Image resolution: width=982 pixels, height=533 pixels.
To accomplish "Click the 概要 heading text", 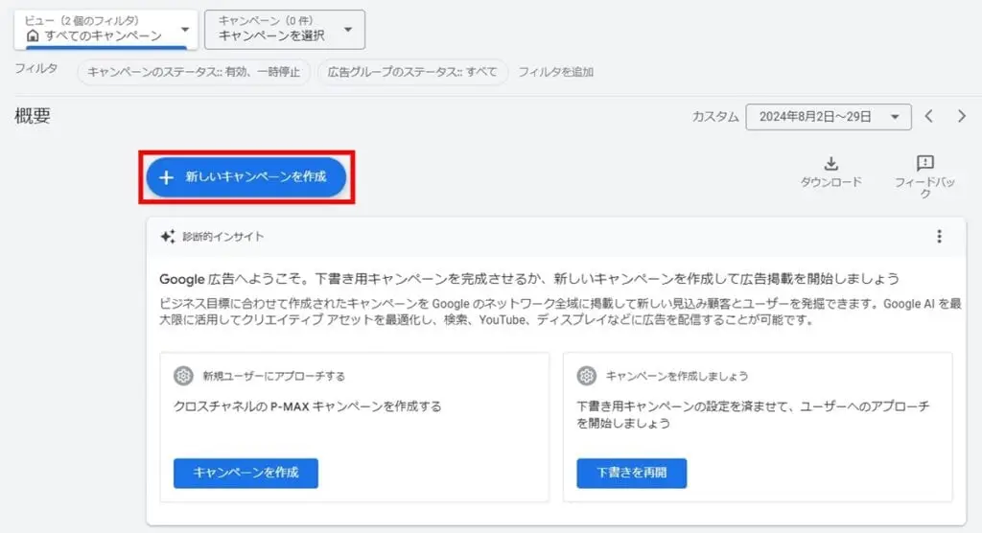I will 33,116.
